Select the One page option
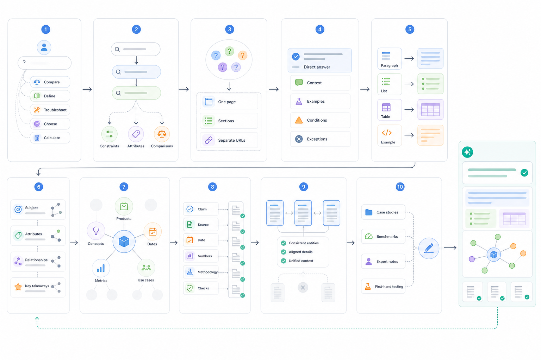The height and width of the screenshot is (360, 541). (x=229, y=102)
